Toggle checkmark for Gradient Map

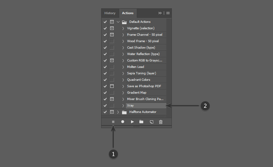click(105, 93)
